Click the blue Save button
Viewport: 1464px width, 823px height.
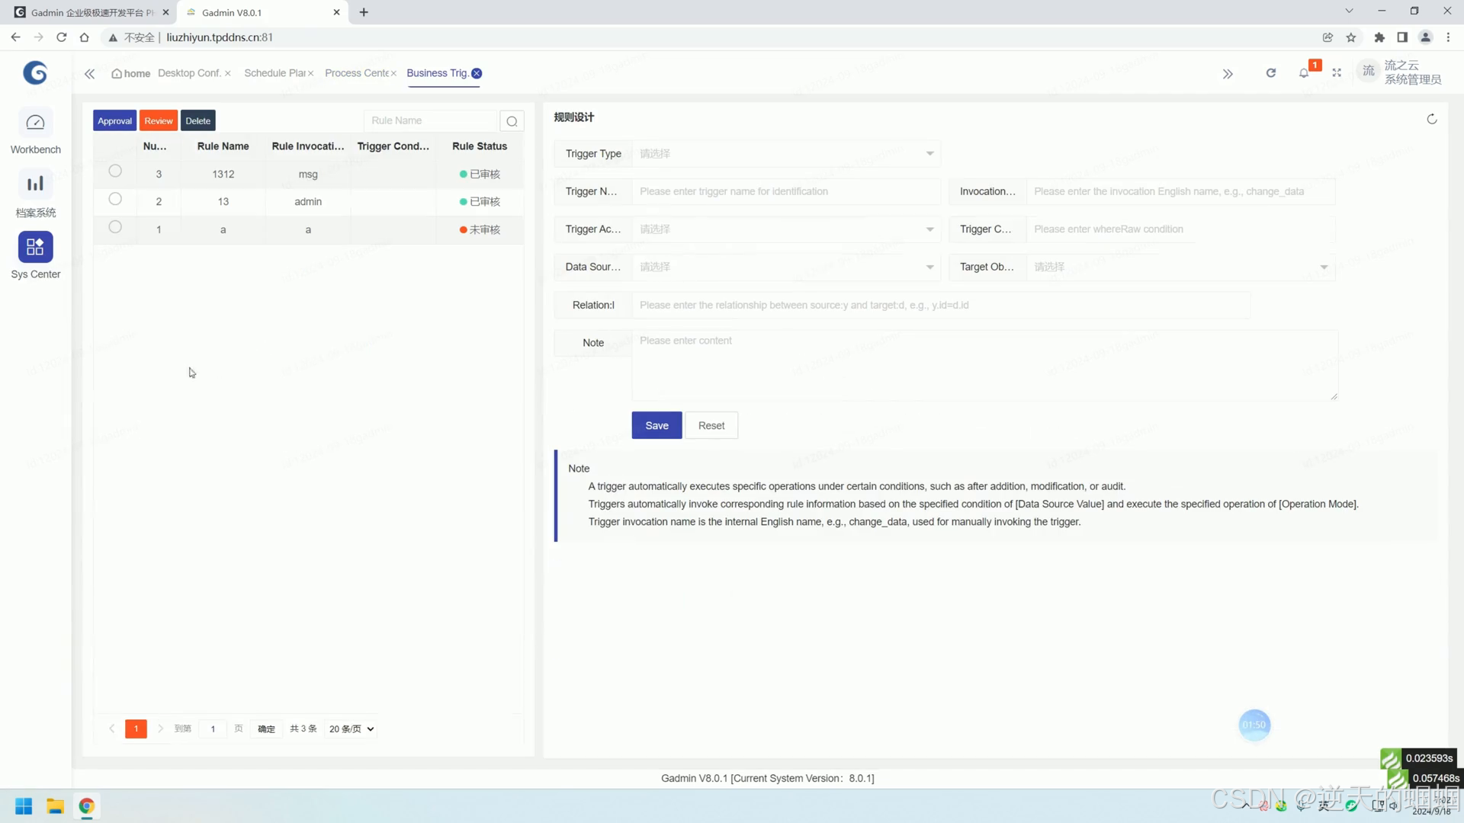coord(657,426)
